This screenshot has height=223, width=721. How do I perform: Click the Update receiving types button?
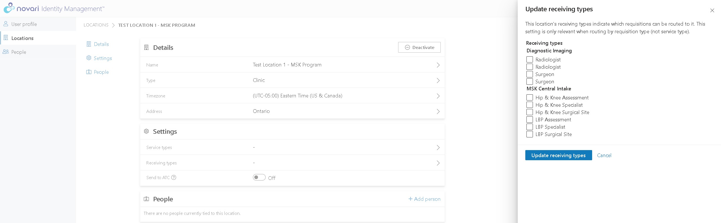click(558, 155)
